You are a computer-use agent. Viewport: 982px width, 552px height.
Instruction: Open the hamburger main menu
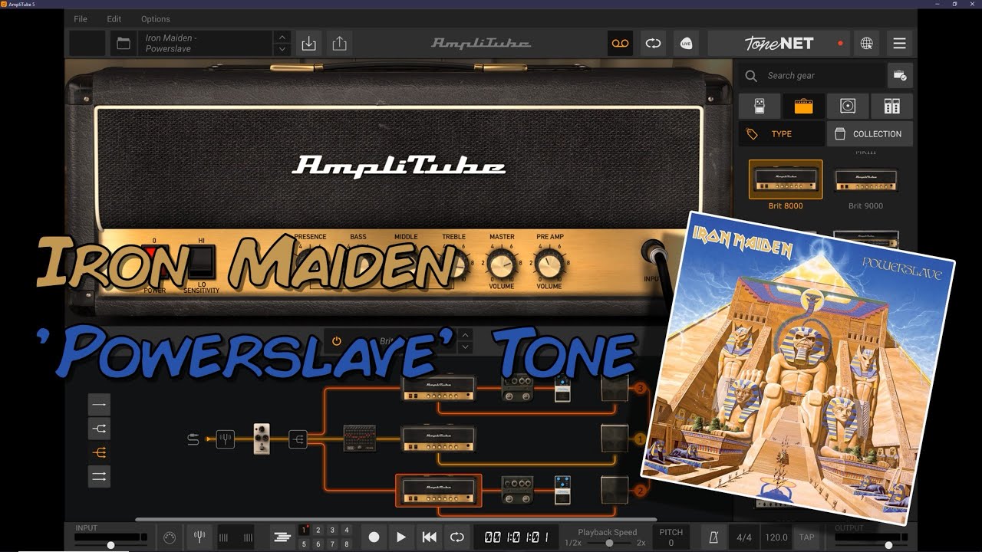899,44
